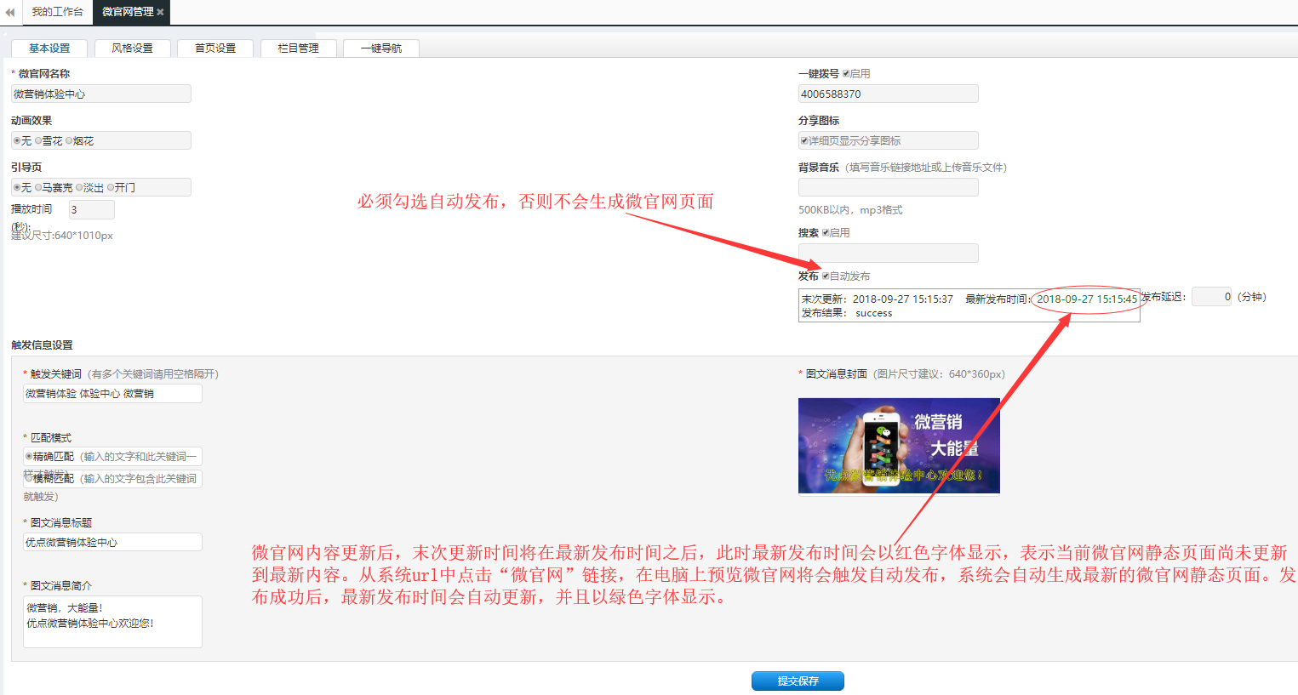1298x695 pixels.
Task: Open the 首页设置 tab
Action: point(215,48)
